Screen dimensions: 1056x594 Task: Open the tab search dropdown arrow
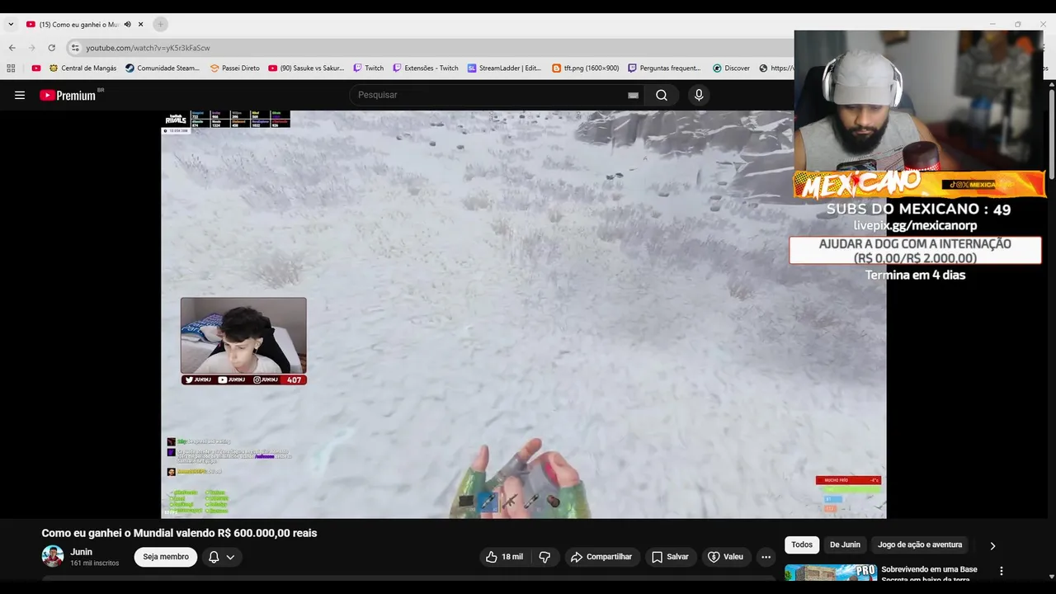pos(11,25)
